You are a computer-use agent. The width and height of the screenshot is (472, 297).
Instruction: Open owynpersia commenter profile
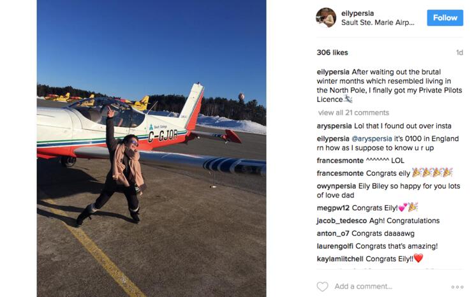click(x=336, y=186)
